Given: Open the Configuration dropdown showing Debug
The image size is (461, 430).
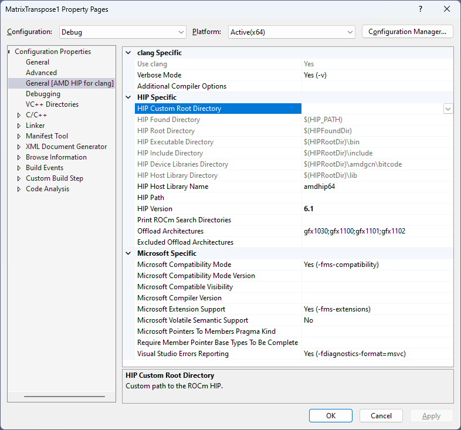Looking at the screenshot, I should click(x=122, y=32).
